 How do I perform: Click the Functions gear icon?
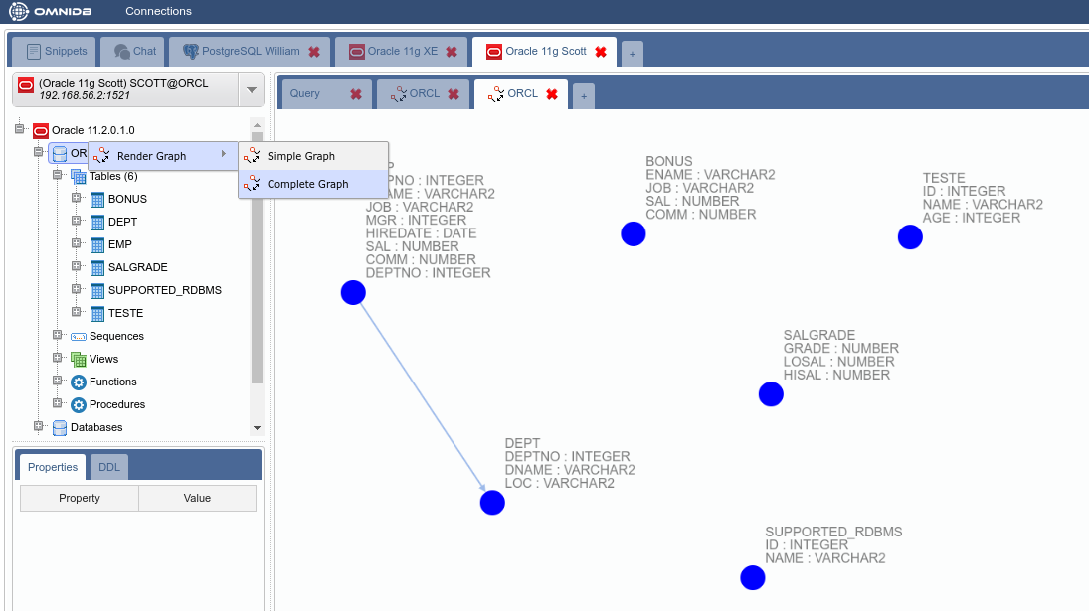pos(79,382)
